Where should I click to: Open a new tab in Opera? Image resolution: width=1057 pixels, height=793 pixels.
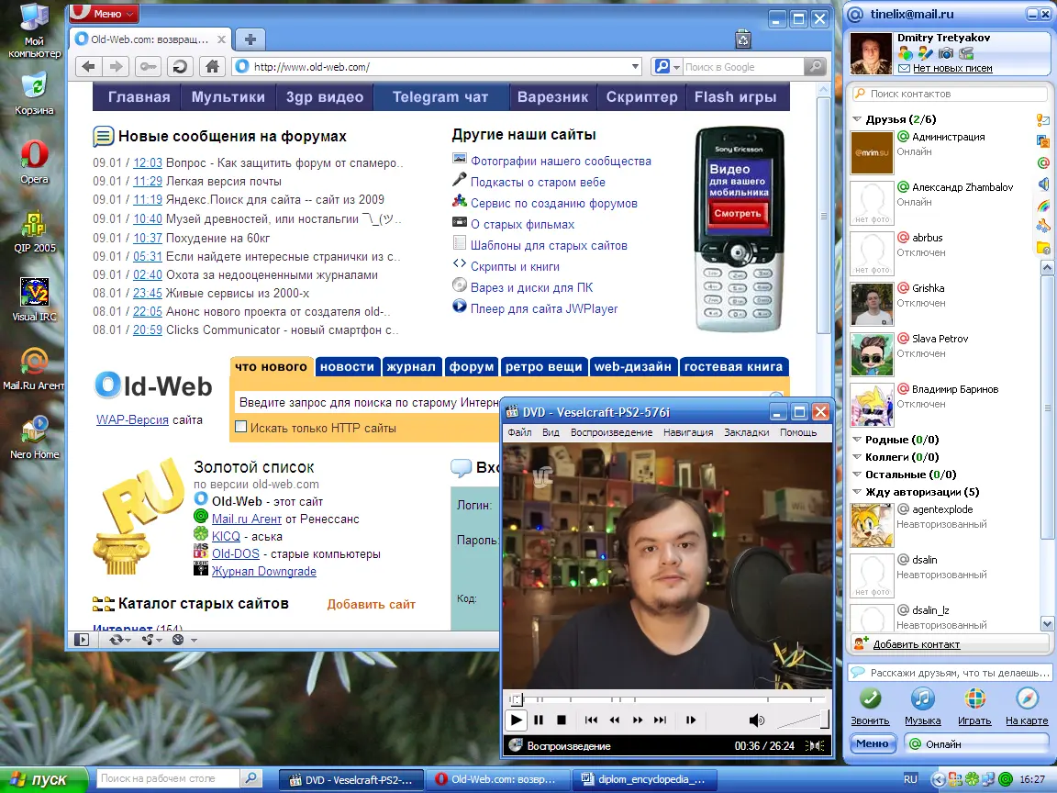point(250,39)
